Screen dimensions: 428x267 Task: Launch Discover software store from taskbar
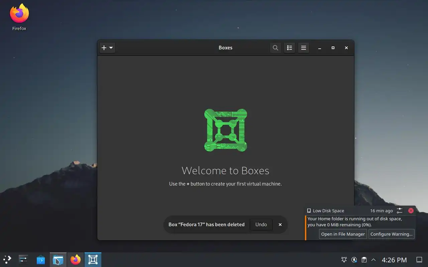pyautogui.click(x=41, y=260)
